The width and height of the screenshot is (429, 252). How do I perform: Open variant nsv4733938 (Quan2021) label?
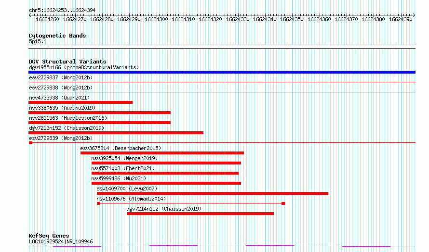point(59,98)
